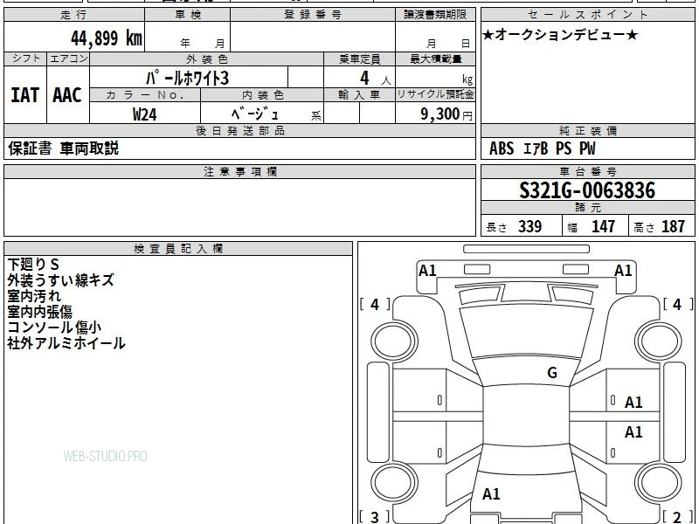Select the セールスポイント section header
699x524 pixels.
pos(587,15)
